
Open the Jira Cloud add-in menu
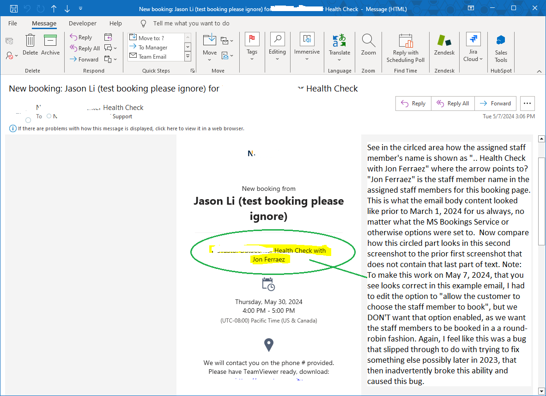[473, 48]
